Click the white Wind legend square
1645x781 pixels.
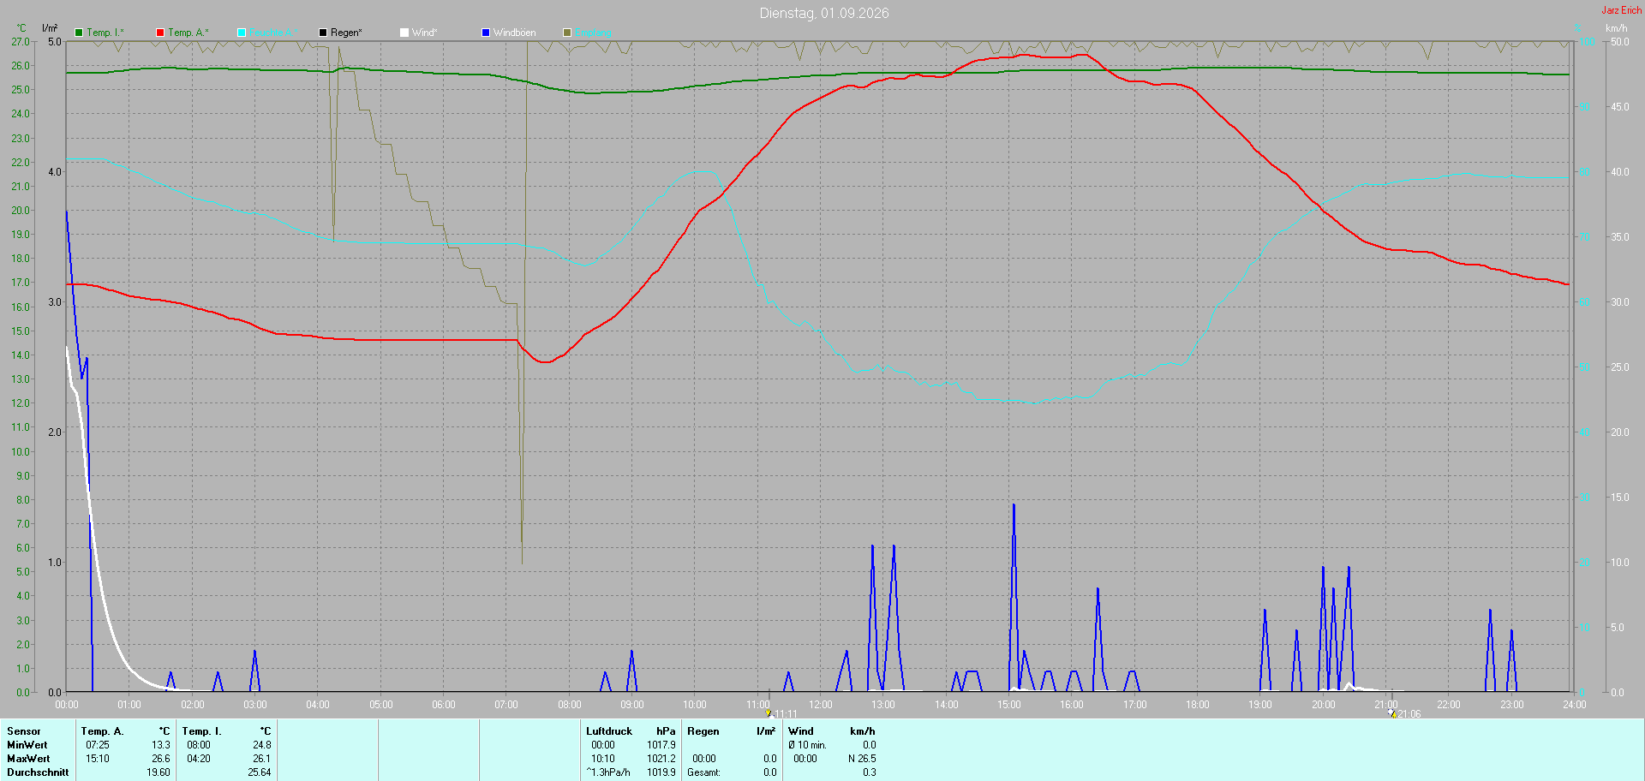click(x=404, y=33)
